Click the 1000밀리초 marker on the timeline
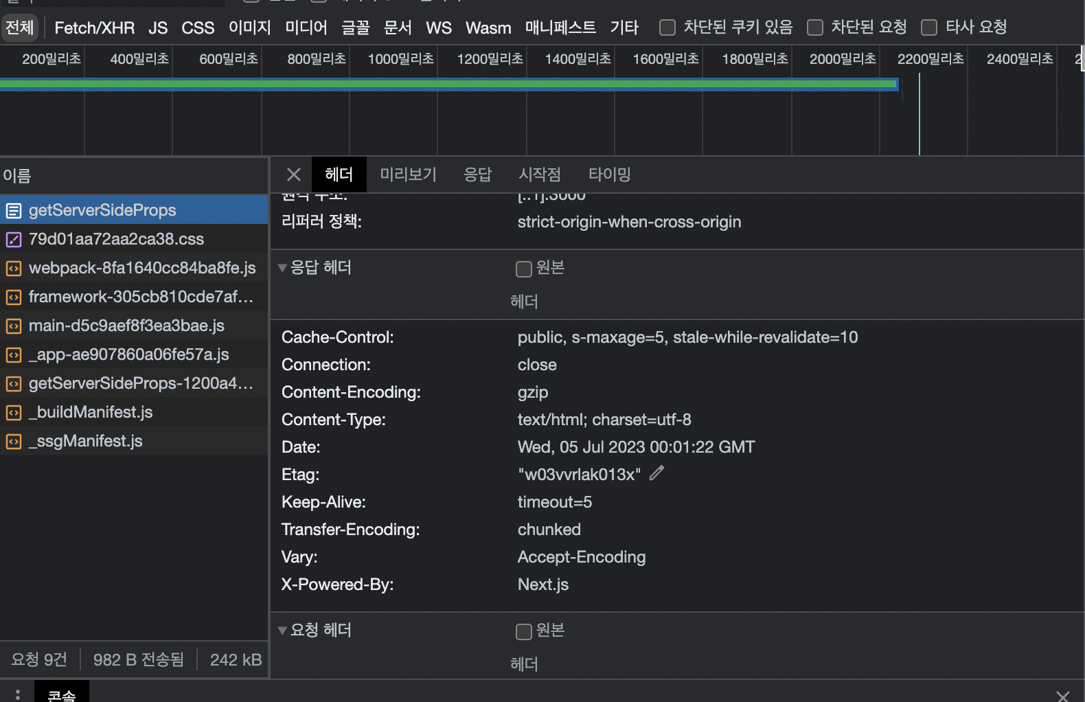Image resolution: width=1085 pixels, height=702 pixels. pyautogui.click(x=401, y=59)
